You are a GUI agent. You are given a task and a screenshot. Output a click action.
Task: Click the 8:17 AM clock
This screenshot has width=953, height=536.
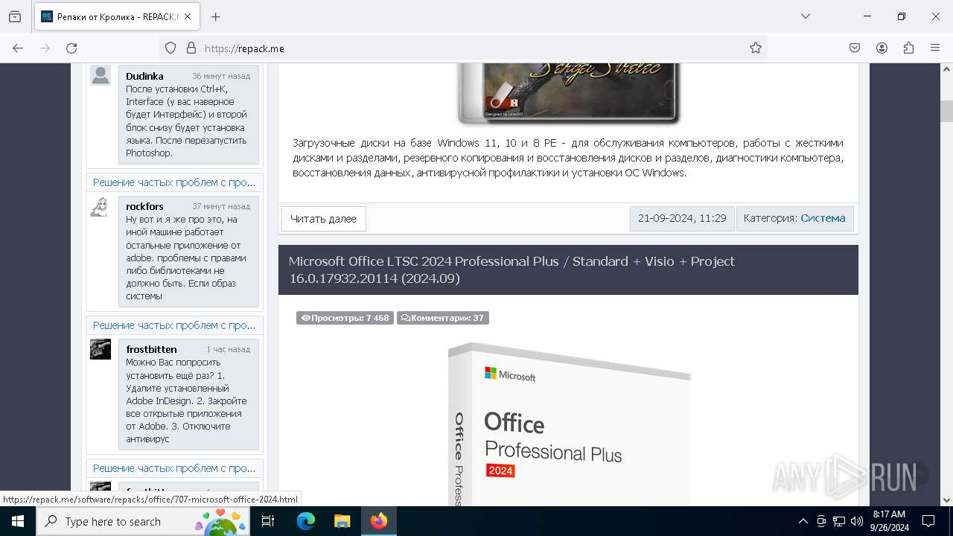(x=889, y=521)
